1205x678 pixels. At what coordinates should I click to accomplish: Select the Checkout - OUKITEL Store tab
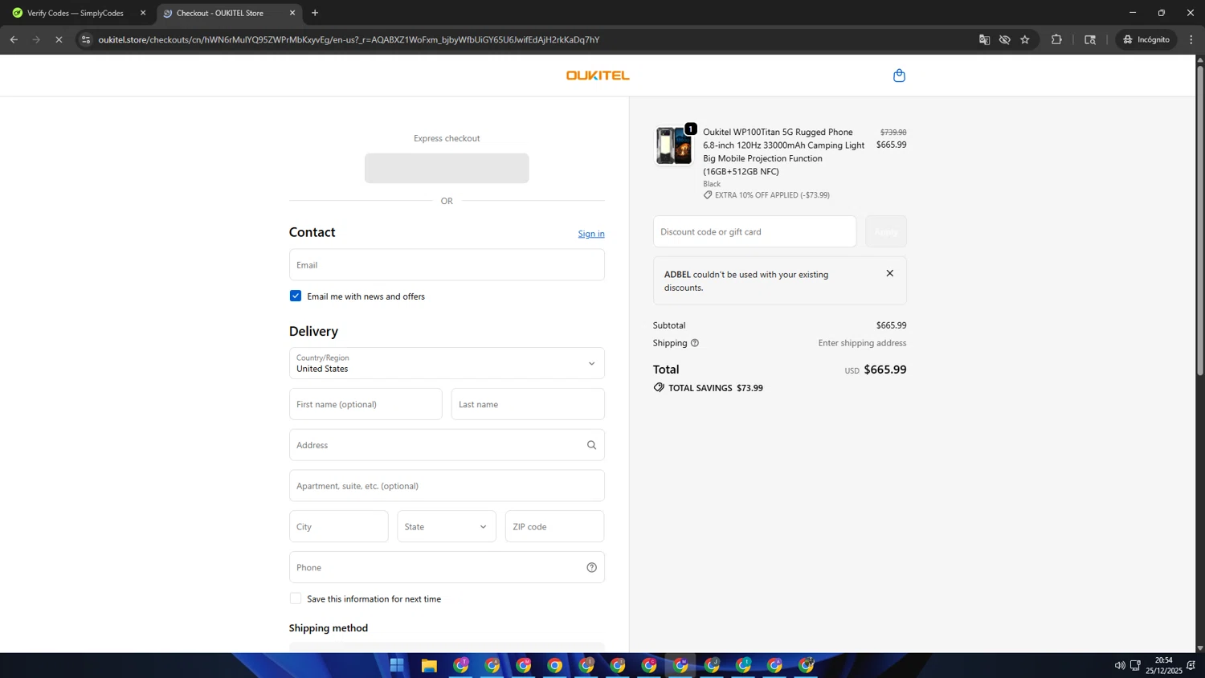[x=229, y=13]
